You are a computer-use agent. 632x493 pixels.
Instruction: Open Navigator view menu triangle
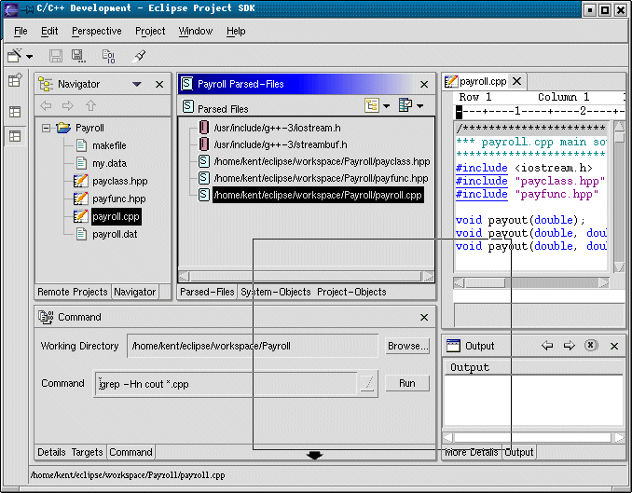point(137,84)
